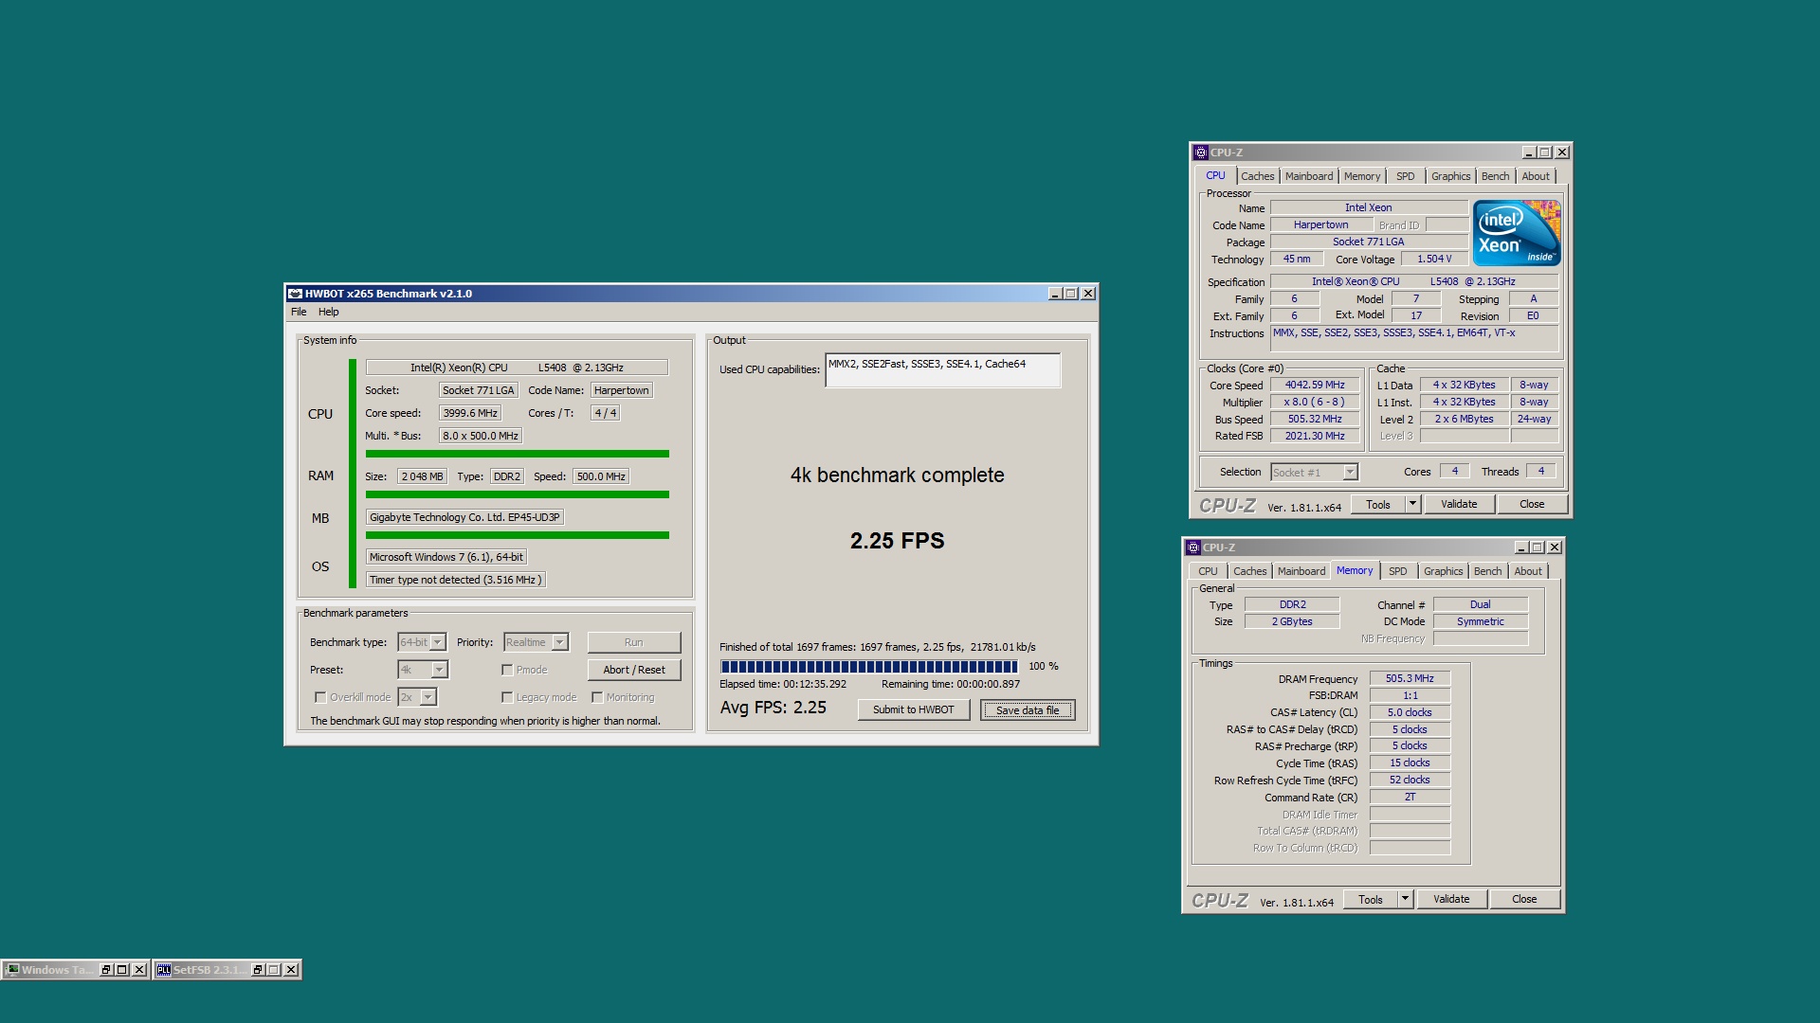The height and width of the screenshot is (1023, 1820).
Task: Open the Priority Realtime dropdown
Action: [559, 642]
